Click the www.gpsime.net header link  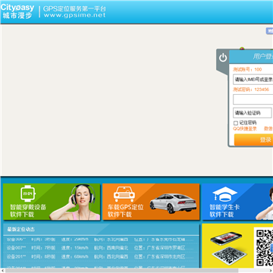(x=74, y=15)
